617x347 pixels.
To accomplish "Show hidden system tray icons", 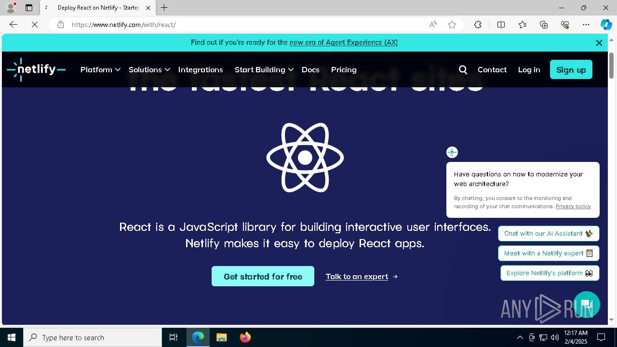I will coord(520,337).
